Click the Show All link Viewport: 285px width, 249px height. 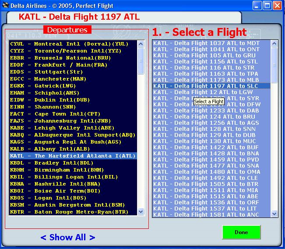pos(67,237)
